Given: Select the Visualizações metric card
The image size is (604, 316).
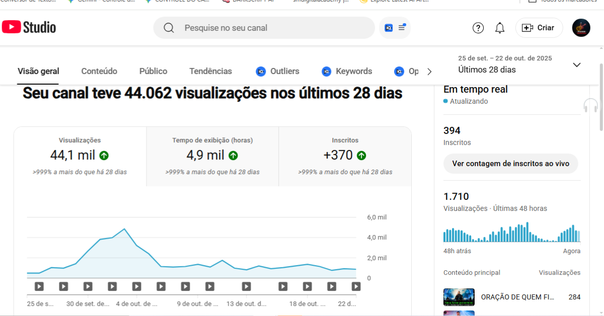Looking at the screenshot, I should pos(80,156).
